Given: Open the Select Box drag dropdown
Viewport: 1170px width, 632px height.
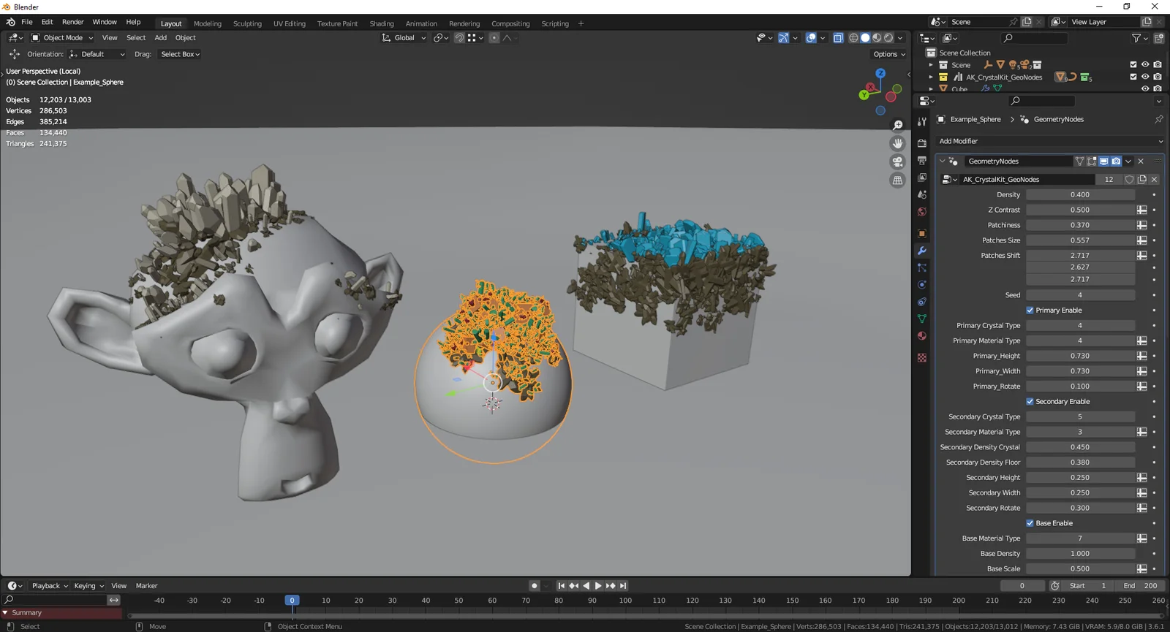Looking at the screenshot, I should coord(180,54).
